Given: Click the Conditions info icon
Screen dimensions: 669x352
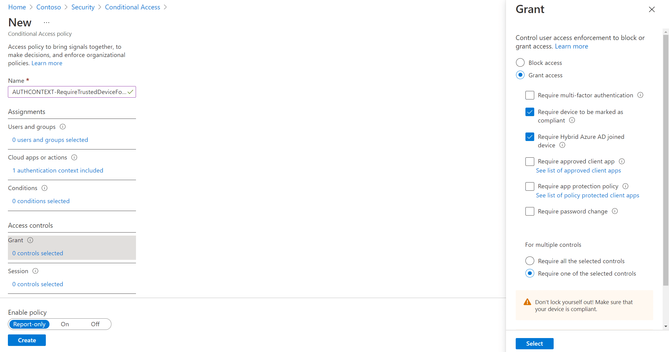Looking at the screenshot, I should 44,188.
